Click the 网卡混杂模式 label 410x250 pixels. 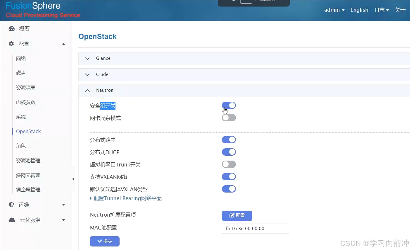105,118
